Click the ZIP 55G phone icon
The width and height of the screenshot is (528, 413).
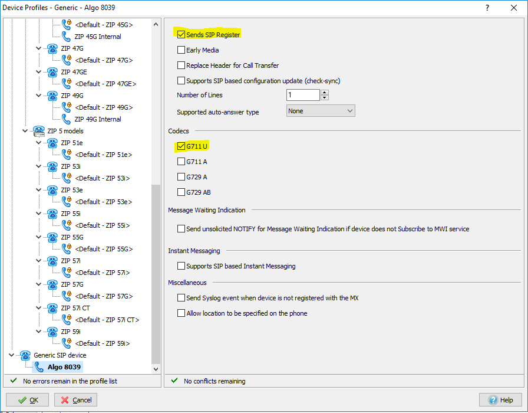click(52, 237)
